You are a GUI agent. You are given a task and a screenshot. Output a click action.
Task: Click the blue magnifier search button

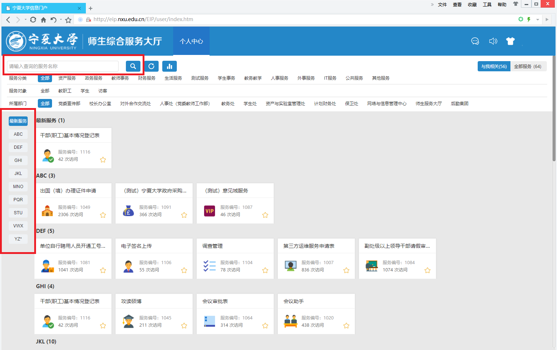click(x=133, y=66)
